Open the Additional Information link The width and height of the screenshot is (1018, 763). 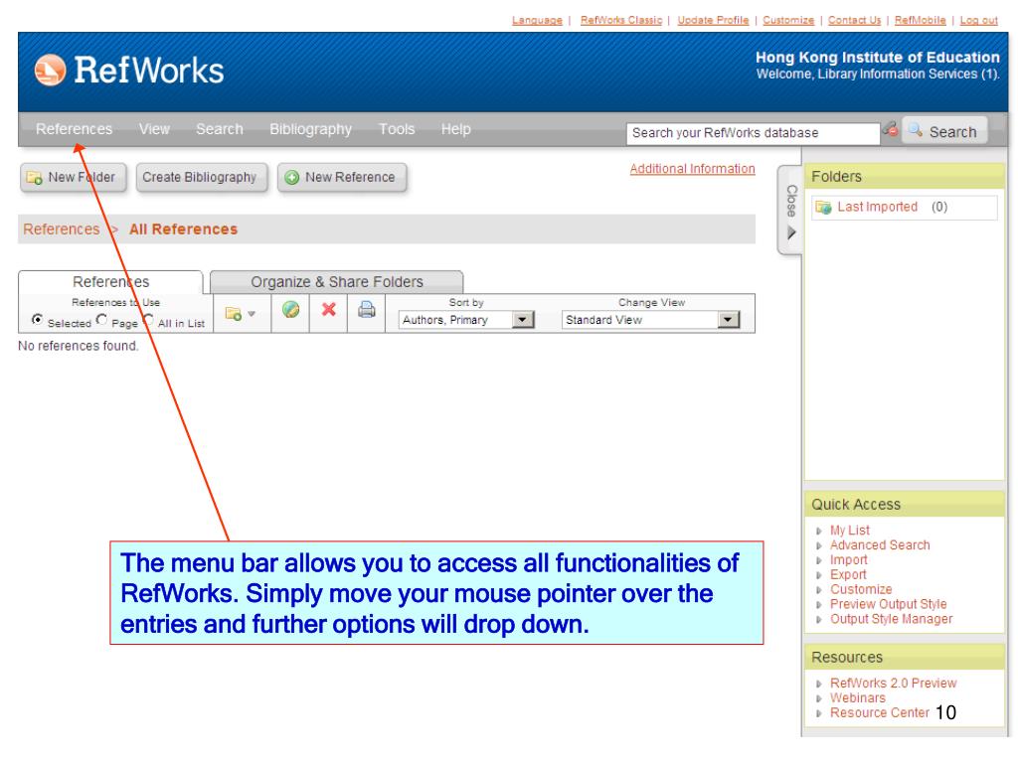pos(692,169)
